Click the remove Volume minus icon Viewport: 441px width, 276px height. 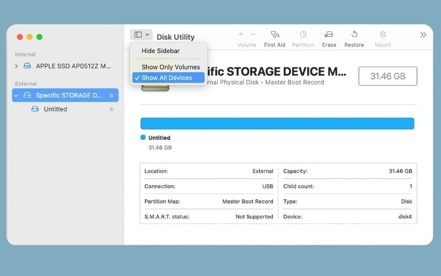click(x=253, y=34)
